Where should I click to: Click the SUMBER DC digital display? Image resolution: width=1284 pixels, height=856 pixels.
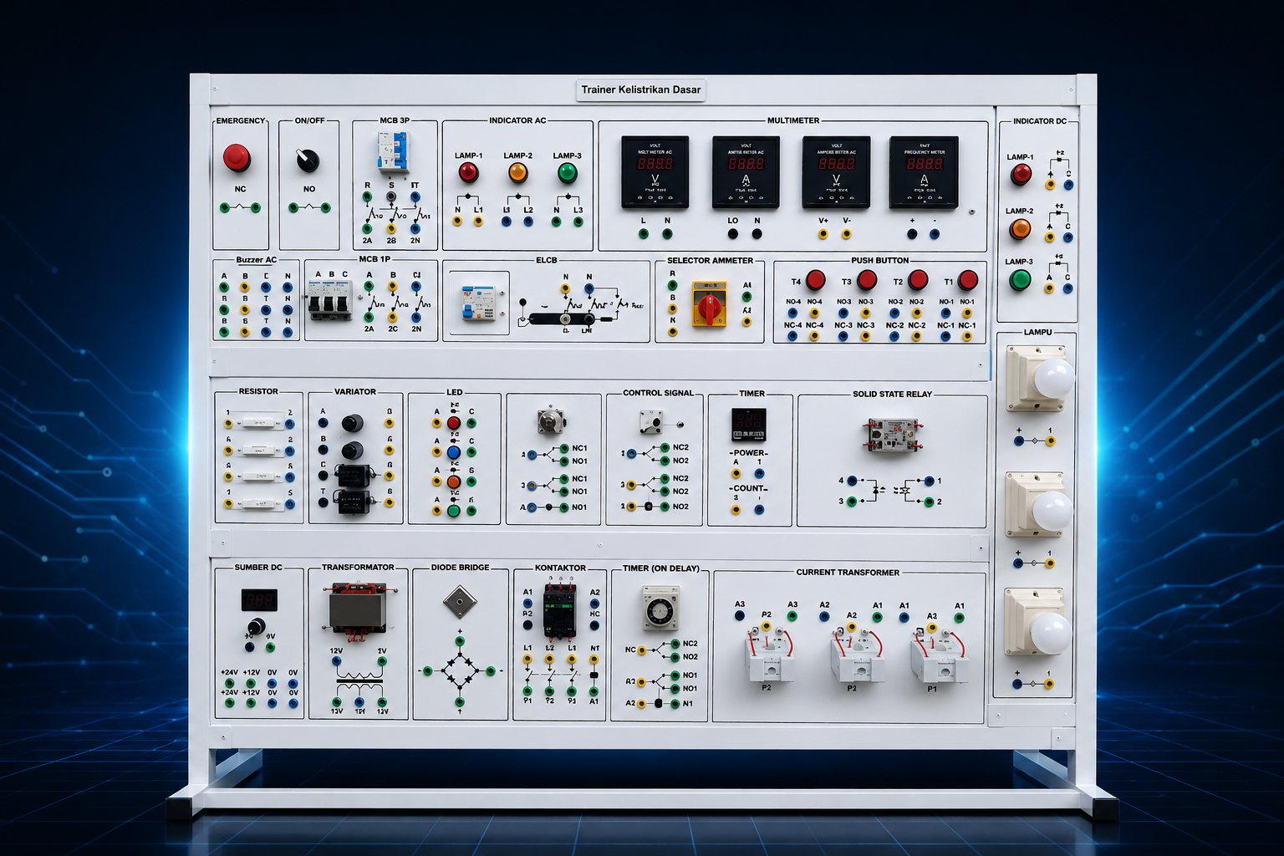259,600
